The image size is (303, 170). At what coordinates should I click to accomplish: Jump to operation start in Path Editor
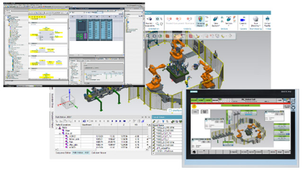pos(92,121)
